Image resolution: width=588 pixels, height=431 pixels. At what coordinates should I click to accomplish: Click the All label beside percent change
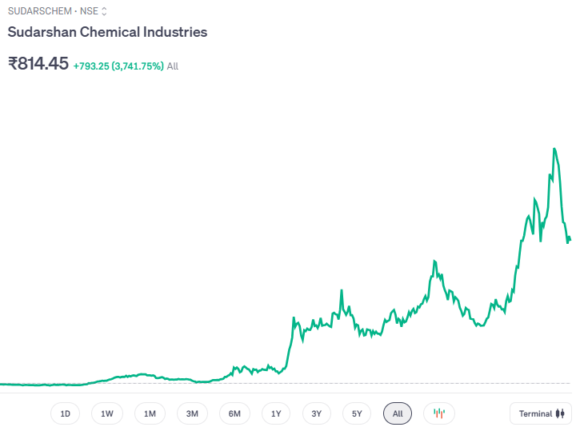tap(173, 66)
